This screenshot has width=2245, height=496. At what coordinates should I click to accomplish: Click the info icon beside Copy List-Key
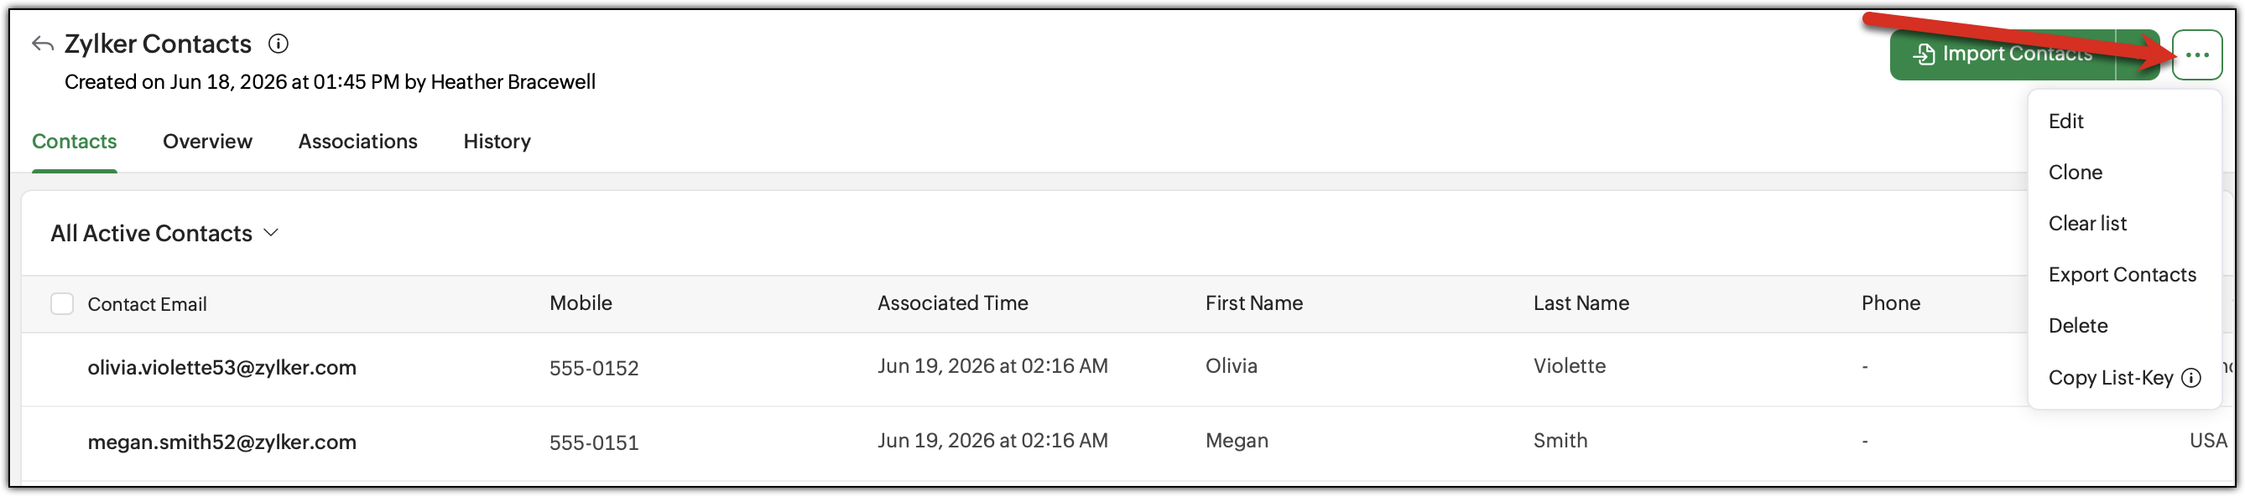pyautogui.click(x=2191, y=378)
